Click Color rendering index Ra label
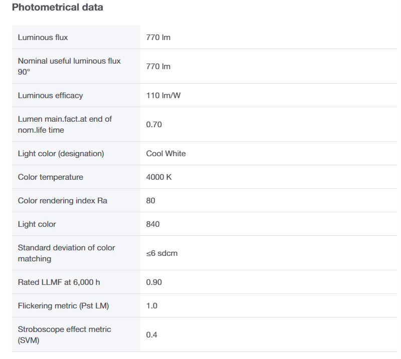Viewport: 401px width, 359px height. (x=62, y=201)
